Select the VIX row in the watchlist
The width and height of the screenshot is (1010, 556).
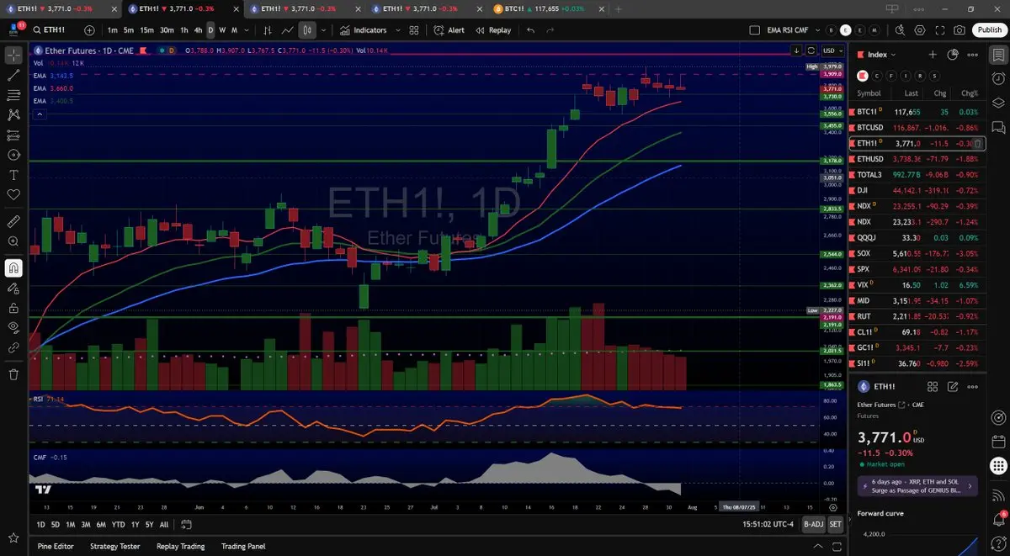918,285
